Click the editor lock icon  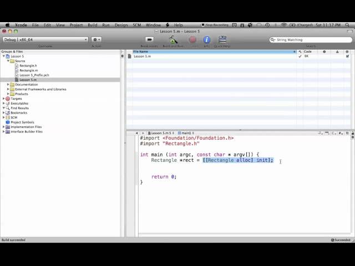353,133
